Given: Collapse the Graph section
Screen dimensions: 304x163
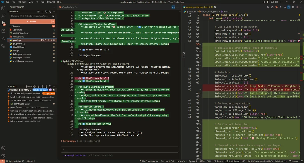Looking at the screenshot, I should 9,86.
